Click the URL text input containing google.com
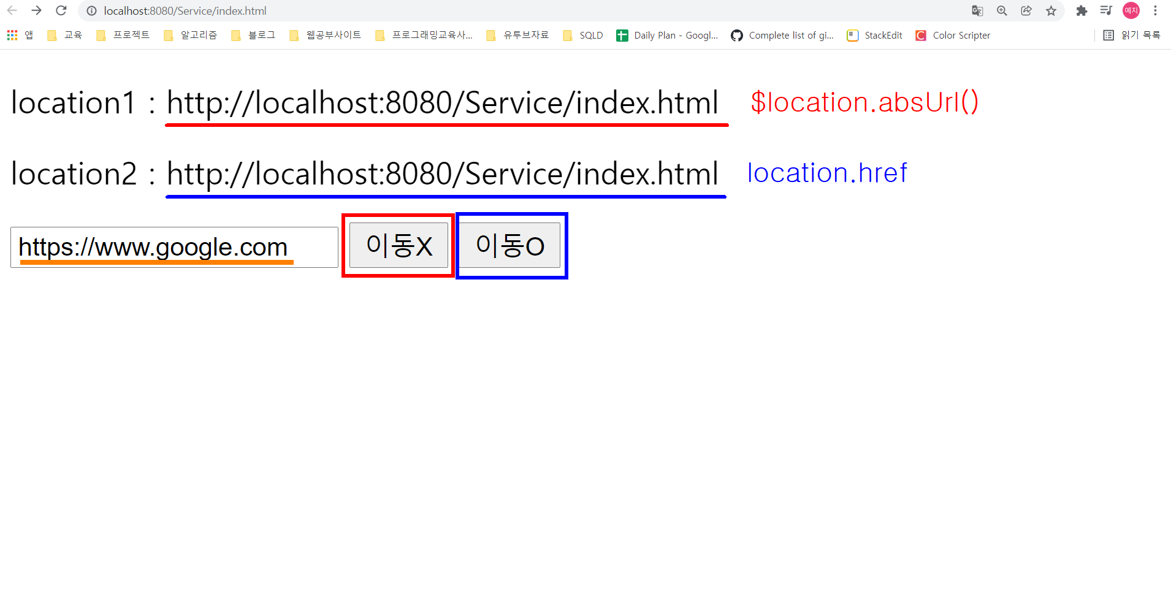 click(174, 247)
